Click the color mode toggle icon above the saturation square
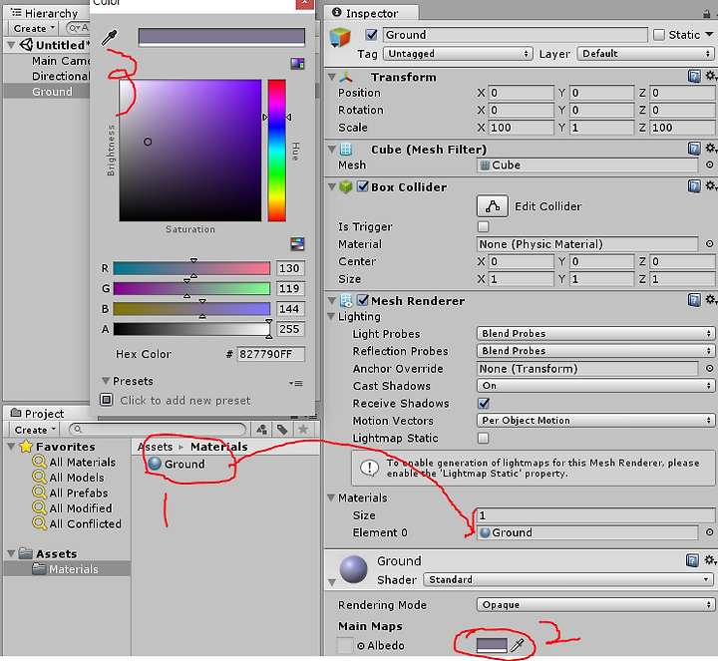Image resolution: width=718 pixels, height=661 pixels. tap(297, 63)
